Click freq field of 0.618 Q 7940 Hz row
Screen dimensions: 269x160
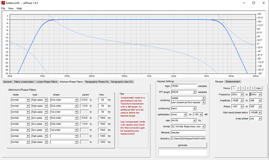[x=103, y=118]
